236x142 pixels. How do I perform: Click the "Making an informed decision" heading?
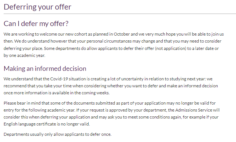(45, 69)
